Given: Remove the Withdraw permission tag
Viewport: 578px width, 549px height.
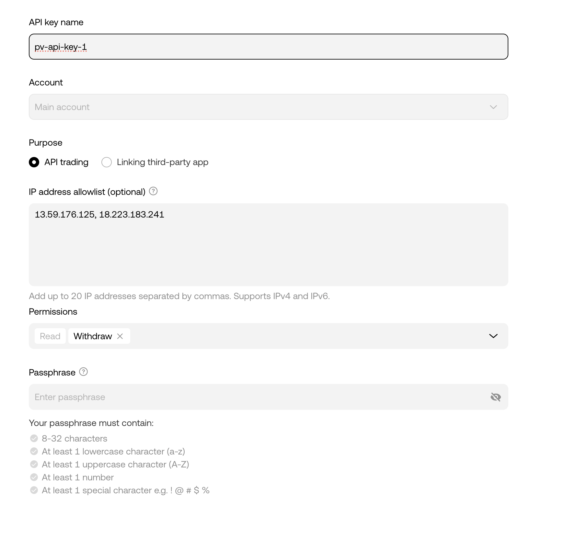Looking at the screenshot, I should click(x=120, y=336).
